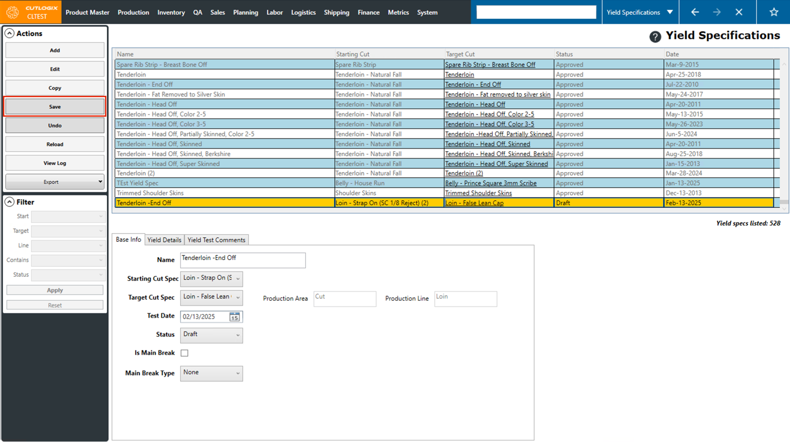The image size is (790, 442).
Task: Open the Inventory menu
Action: [x=171, y=13]
